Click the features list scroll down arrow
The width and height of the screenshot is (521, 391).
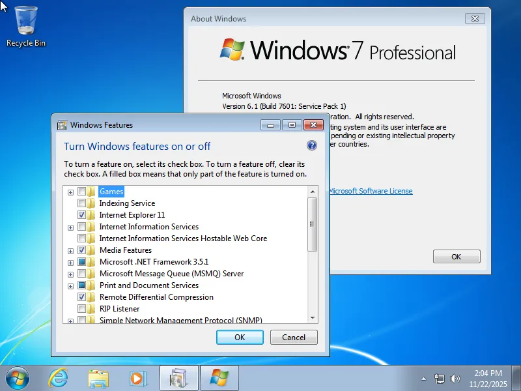pos(313,318)
